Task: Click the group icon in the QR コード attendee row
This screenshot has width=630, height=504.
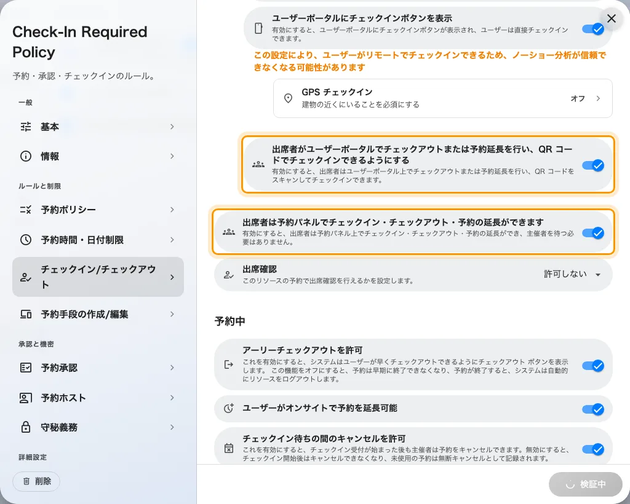Action: [258, 165]
